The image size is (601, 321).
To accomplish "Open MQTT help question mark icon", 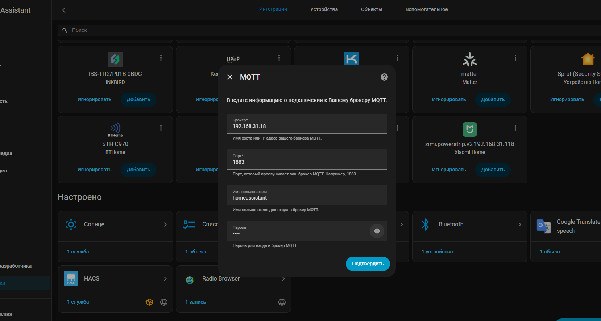I will point(384,77).
